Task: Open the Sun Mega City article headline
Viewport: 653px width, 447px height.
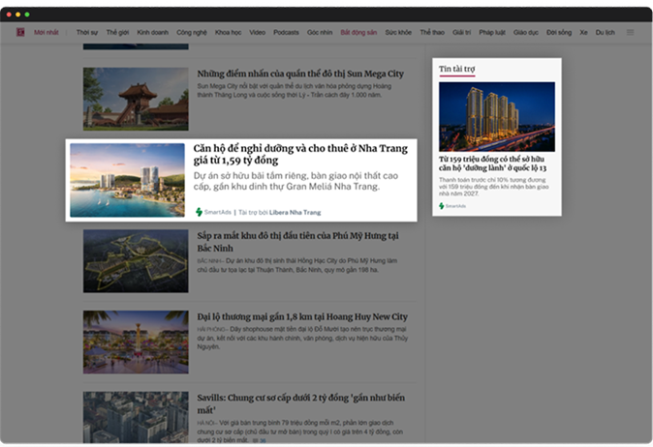Action: [300, 74]
